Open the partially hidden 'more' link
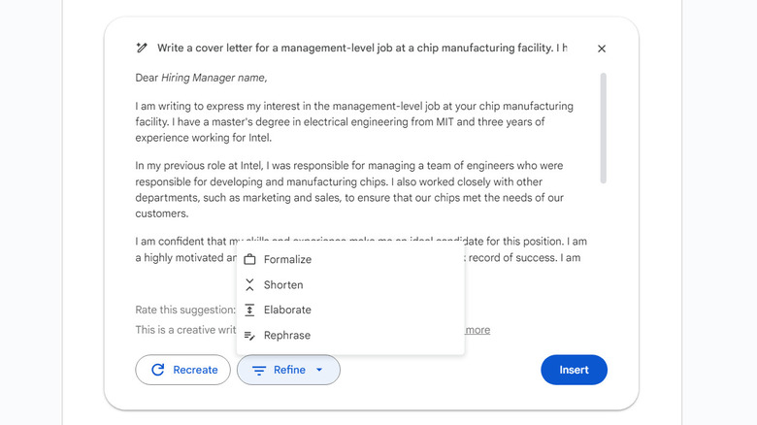757x425 pixels. 477,330
